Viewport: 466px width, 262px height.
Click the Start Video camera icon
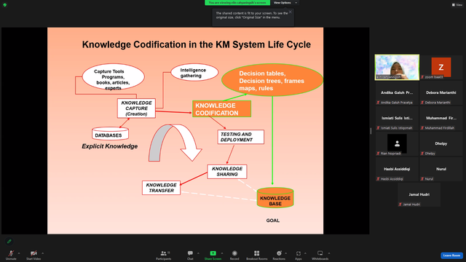pyautogui.click(x=33, y=253)
